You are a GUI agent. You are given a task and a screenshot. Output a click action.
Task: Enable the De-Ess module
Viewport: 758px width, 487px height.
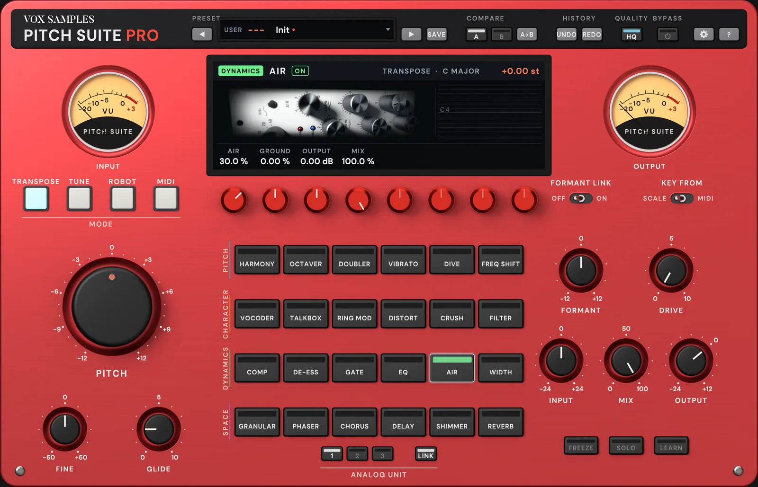306,368
